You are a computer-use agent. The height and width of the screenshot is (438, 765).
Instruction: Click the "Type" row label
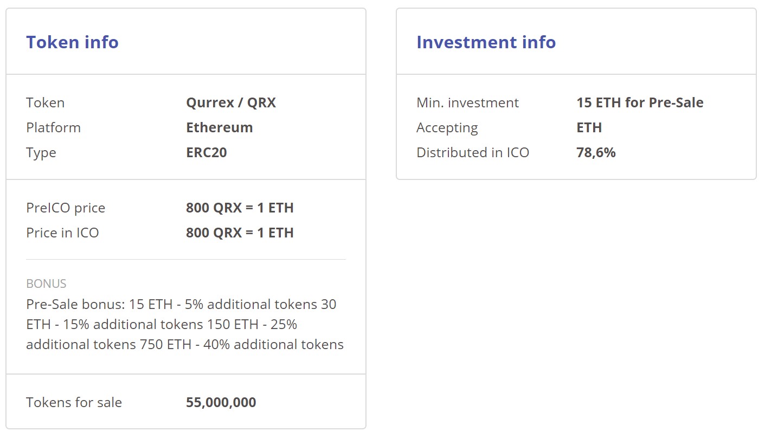(41, 152)
